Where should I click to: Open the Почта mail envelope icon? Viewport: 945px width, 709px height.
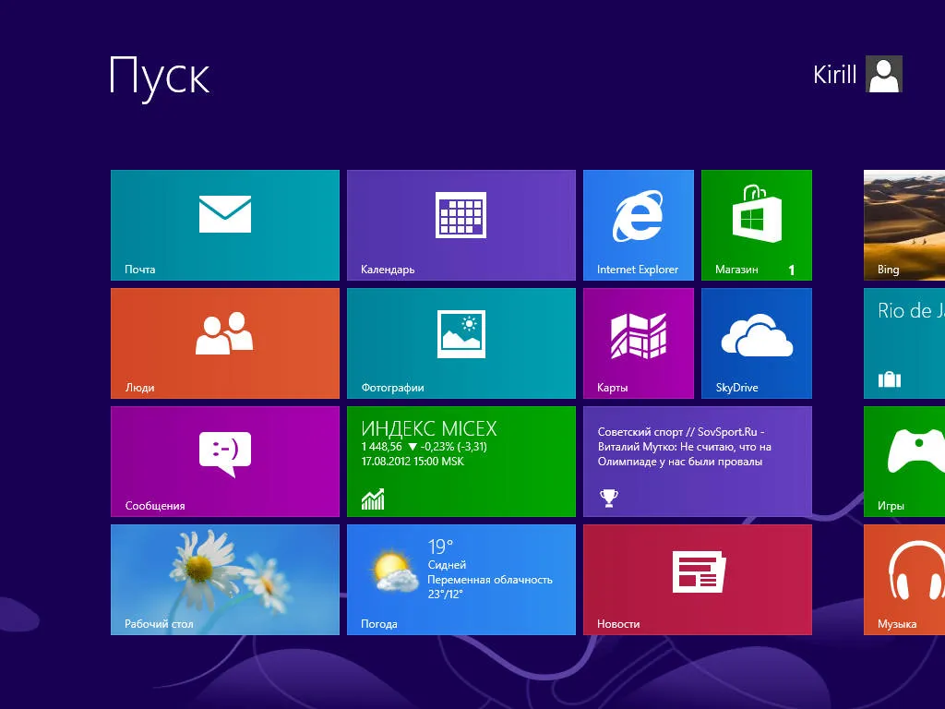coord(225,214)
